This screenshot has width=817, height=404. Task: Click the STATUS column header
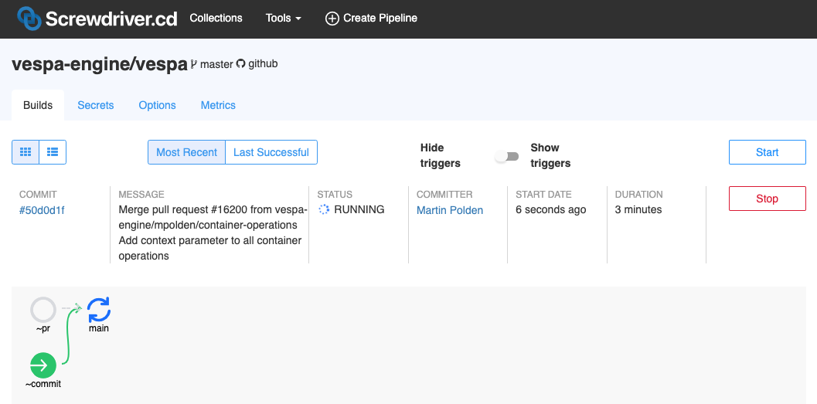point(335,194)
